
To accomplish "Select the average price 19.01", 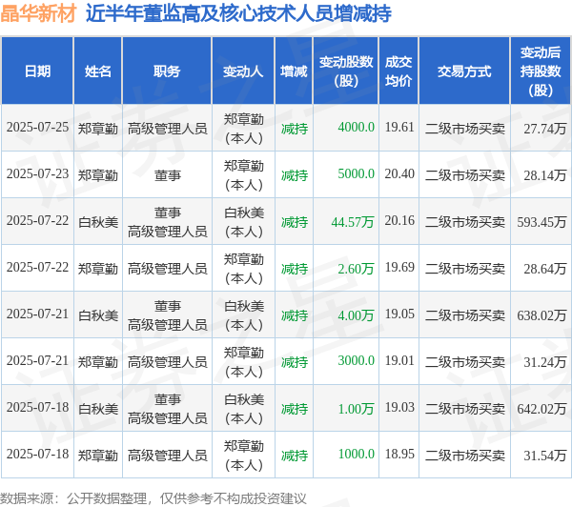I will 399,361.
